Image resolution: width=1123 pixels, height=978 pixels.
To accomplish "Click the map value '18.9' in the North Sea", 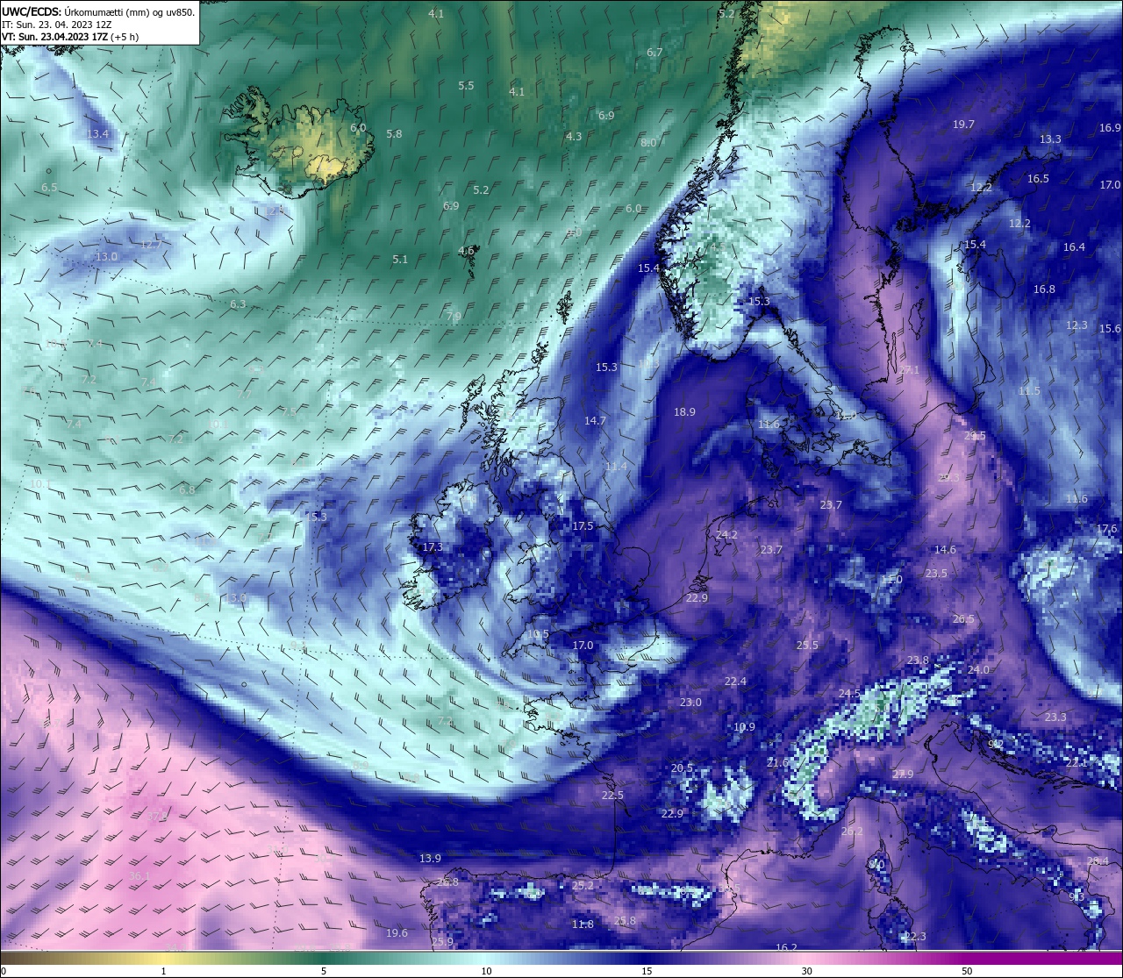I will point(684,412).
